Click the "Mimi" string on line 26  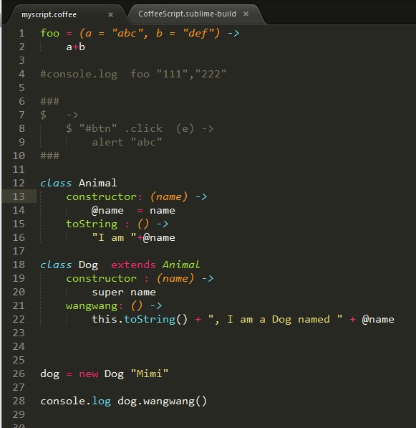tap(150, 374)
